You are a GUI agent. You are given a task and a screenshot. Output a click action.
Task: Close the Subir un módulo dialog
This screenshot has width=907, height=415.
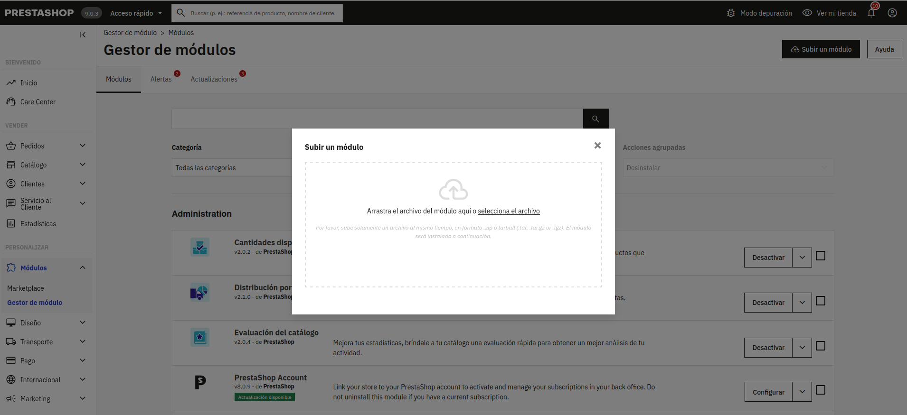click(597, 146)
